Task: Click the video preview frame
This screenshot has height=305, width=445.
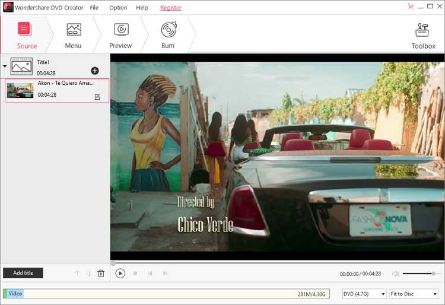Action: [277, 157]
